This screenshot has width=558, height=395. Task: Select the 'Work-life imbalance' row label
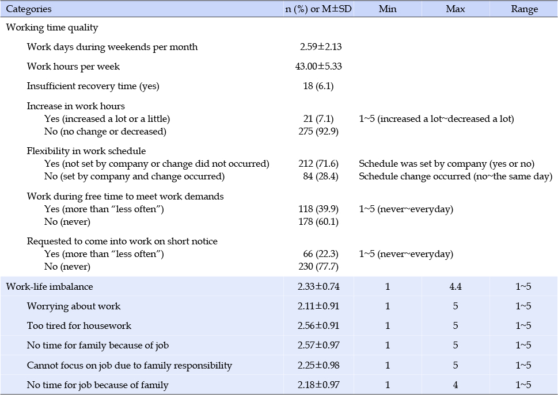50,287
